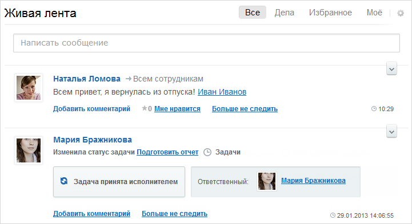The image size is (412, 224).
Task: Expand the dropdown arrow on Мария Бражникова's post
Action: pyautogui.click(x=391, y=131)
